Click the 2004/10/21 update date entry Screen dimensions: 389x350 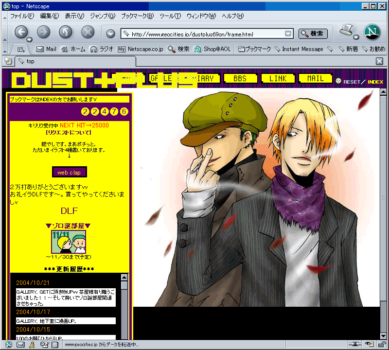[x=33, y=283]
